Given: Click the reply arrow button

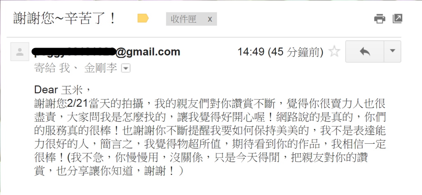Looking at the screenshot, I should (x=365, y=51).
